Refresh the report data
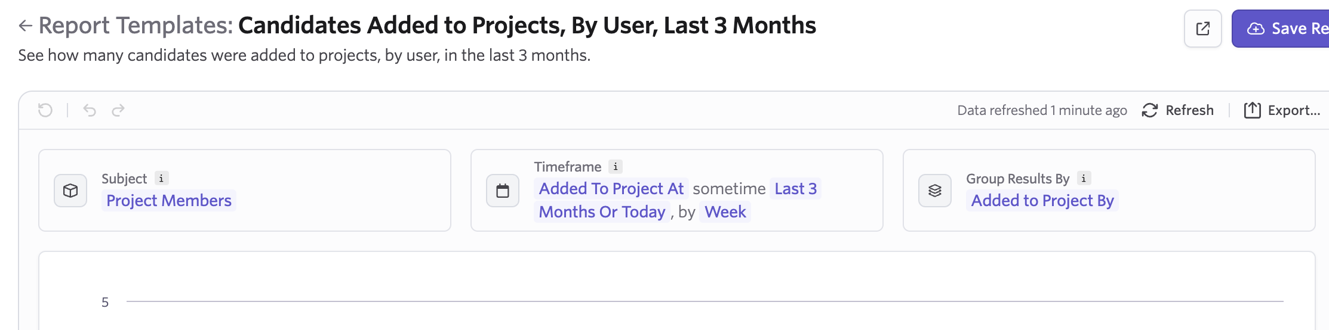 click(1178, 110)
